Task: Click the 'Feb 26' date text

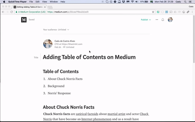Action: click(58, 47)
